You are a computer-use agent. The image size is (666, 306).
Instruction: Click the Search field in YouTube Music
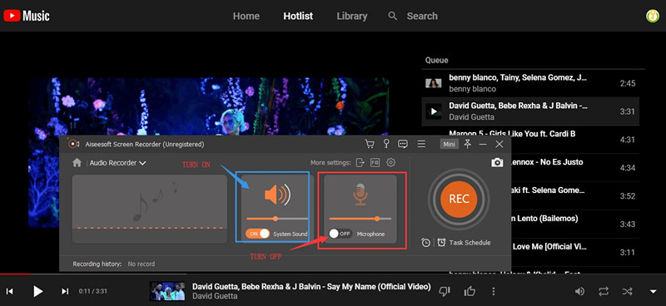coord(422,16)
